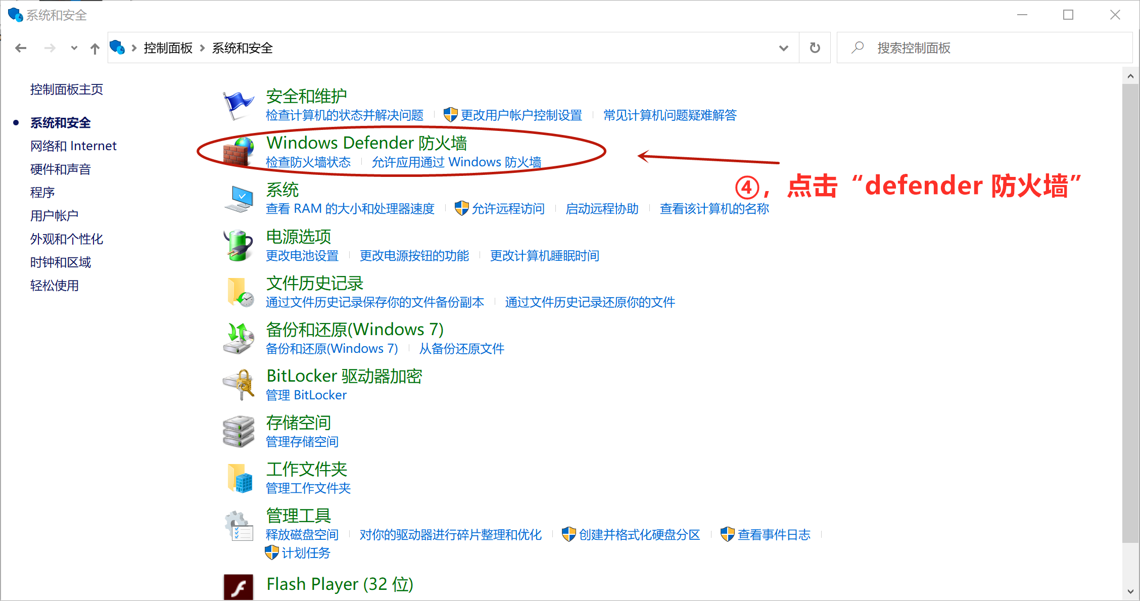The height and width of the screenshot is (601, 1140).
Task: Expand the chevron before 控制面板 in breadcrumb
Action: (134, 48)
